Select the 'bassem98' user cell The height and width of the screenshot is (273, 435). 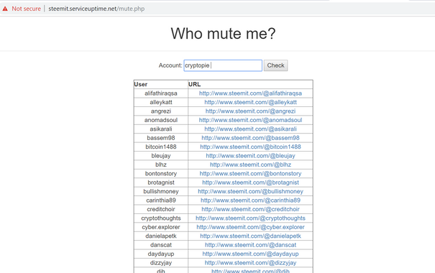[161, 138]
